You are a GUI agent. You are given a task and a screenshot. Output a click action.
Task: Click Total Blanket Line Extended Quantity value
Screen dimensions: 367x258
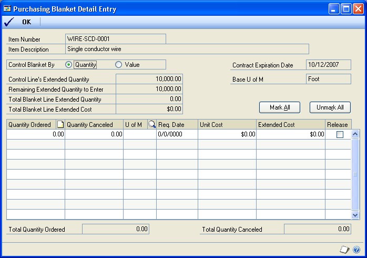149,99
